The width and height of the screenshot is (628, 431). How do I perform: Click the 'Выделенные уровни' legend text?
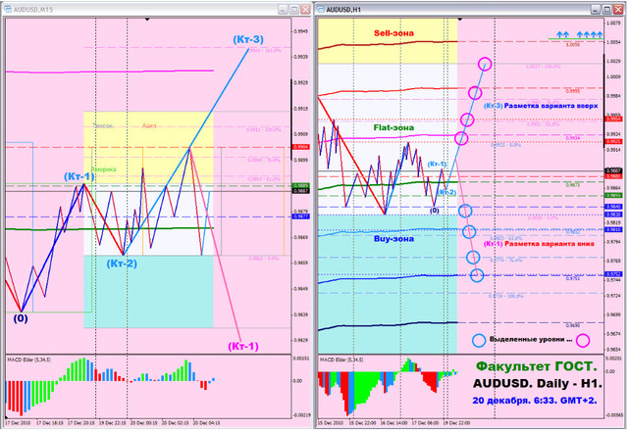(x=531, y=340)
